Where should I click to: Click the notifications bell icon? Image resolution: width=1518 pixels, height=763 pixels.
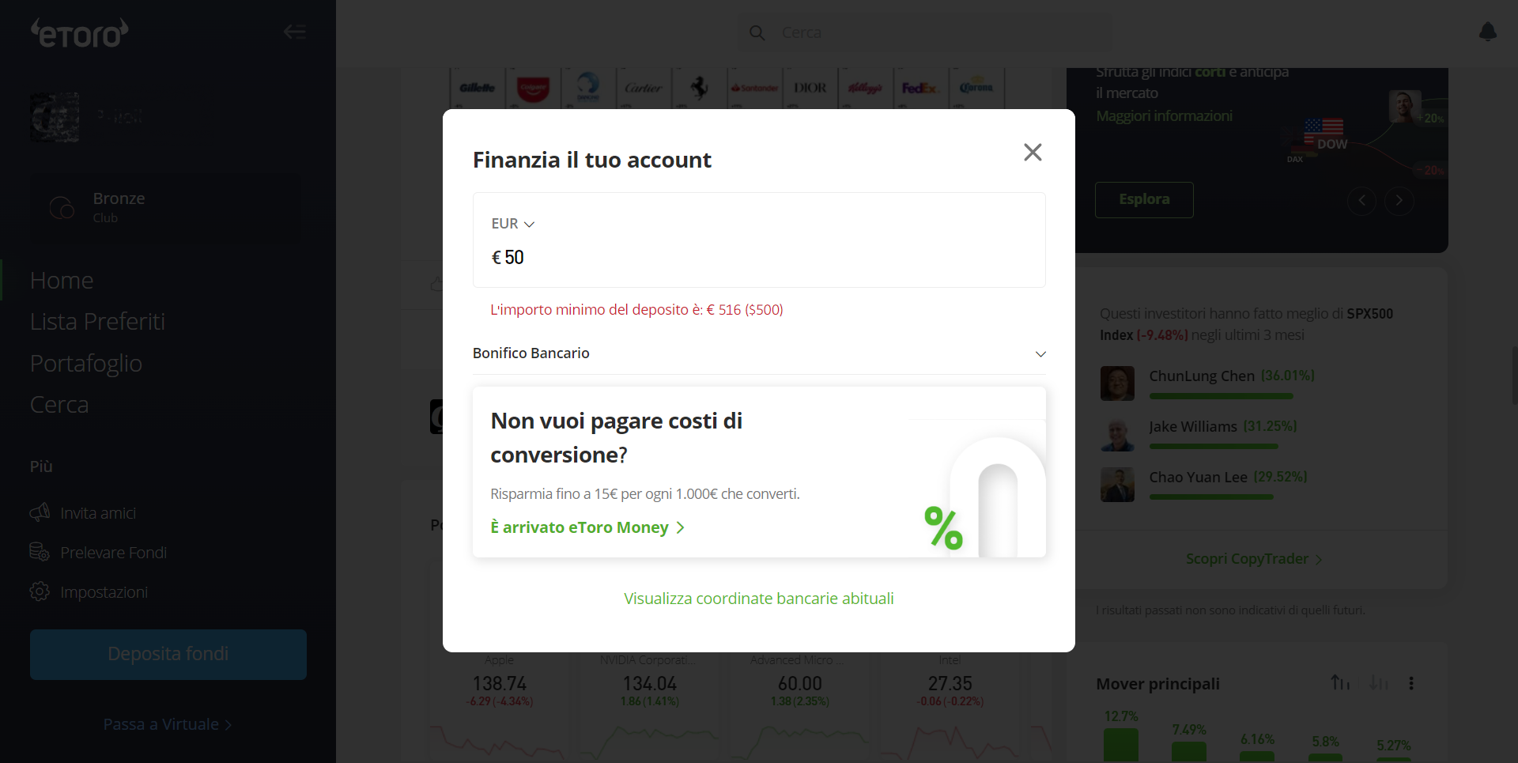[x=1487, y=32]
